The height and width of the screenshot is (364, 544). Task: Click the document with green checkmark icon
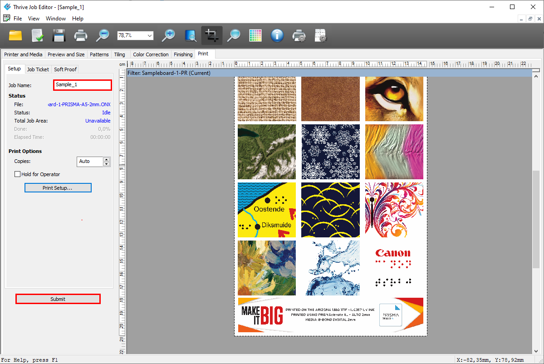(37, 35)
